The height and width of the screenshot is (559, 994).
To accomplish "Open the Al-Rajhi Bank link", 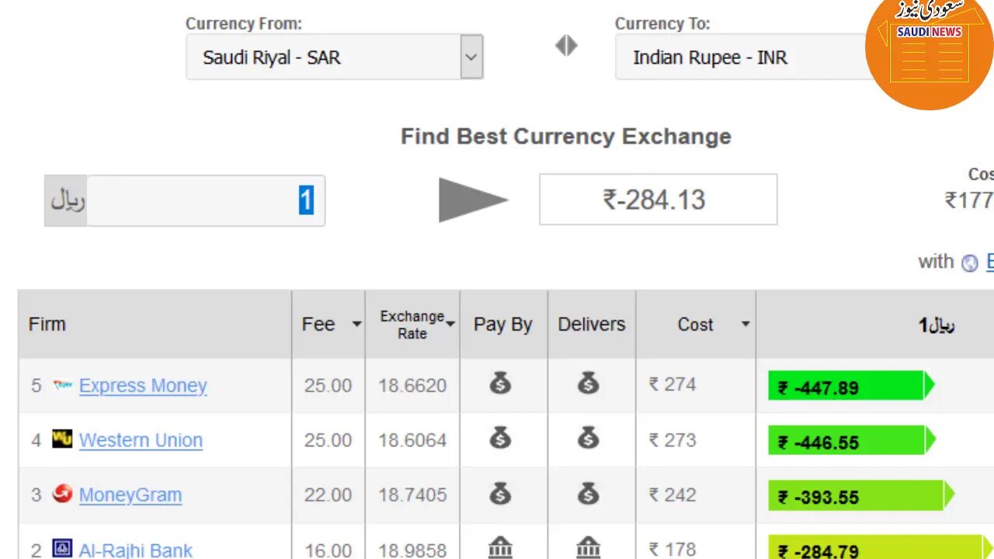I will pyautogui.click(x=136, y=550).
